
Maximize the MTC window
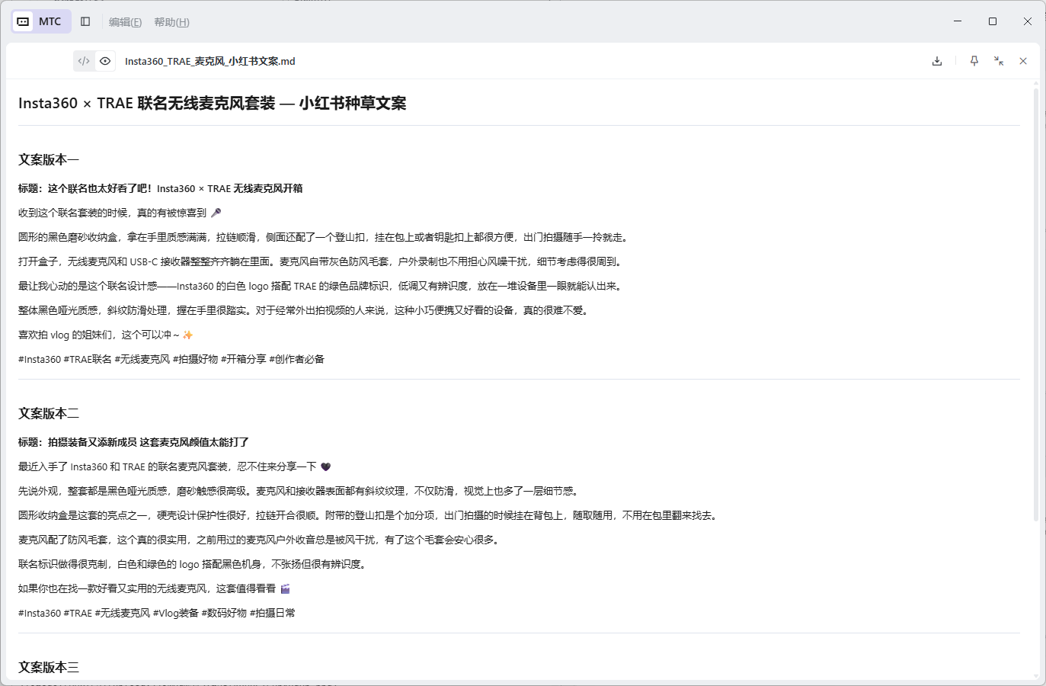tap(993, 21)
